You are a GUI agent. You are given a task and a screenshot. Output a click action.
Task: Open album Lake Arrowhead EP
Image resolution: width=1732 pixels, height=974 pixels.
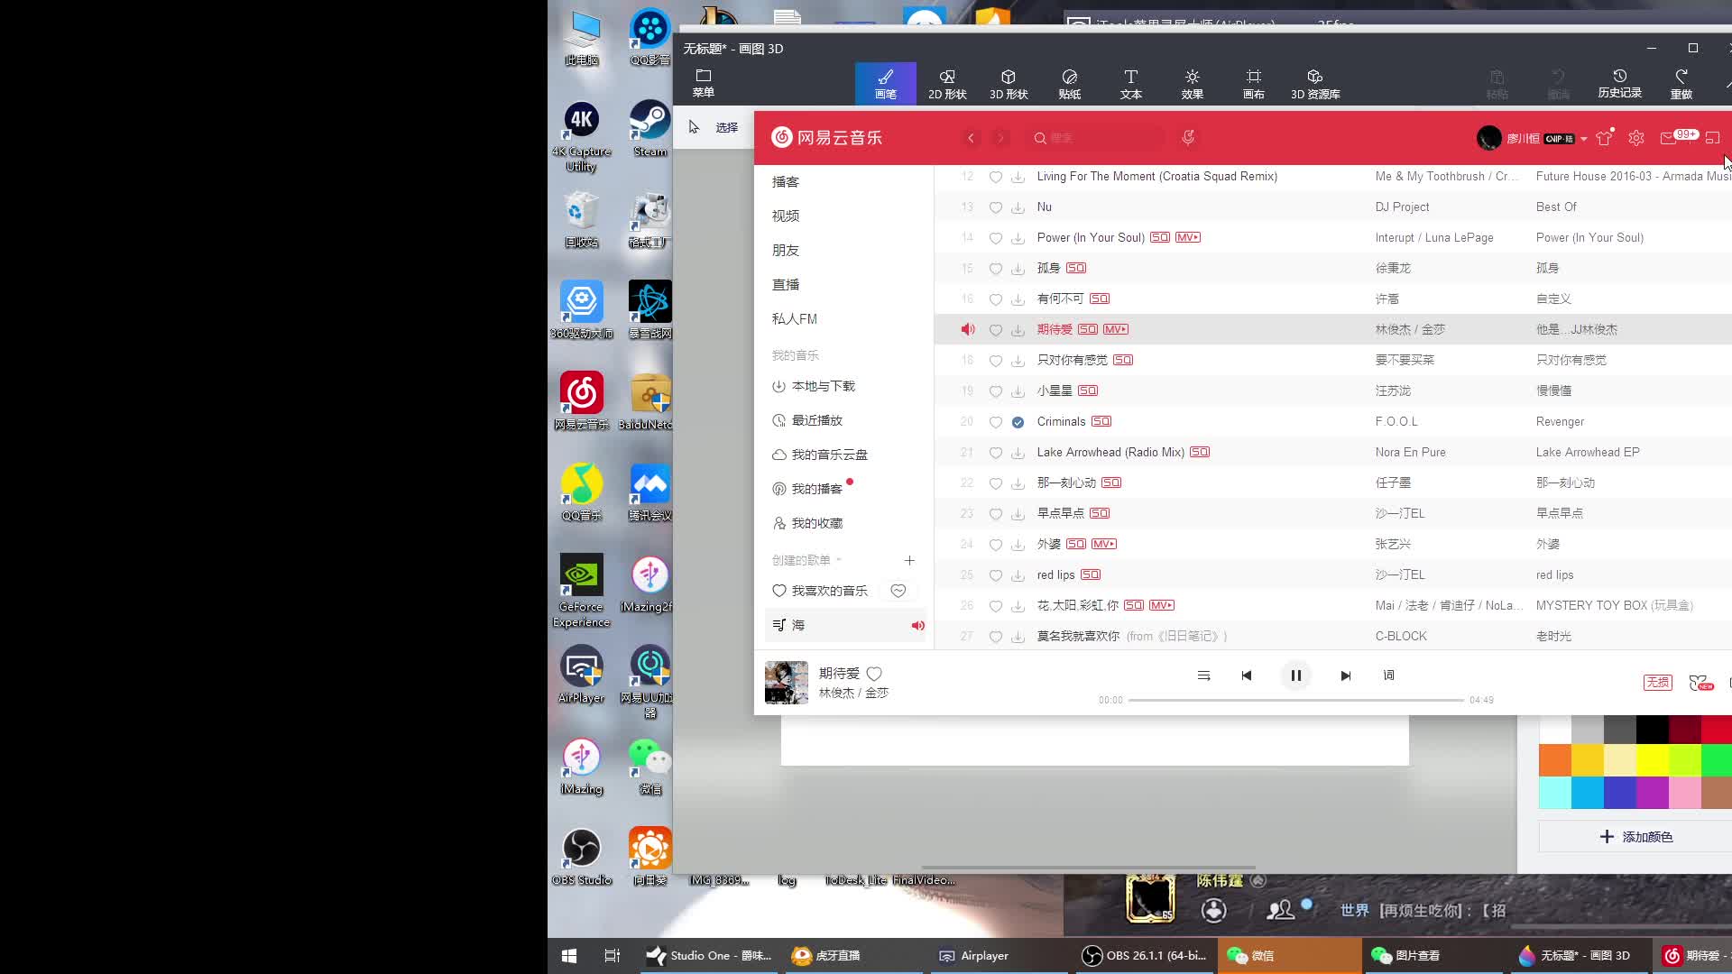(x=1588, y=452)
